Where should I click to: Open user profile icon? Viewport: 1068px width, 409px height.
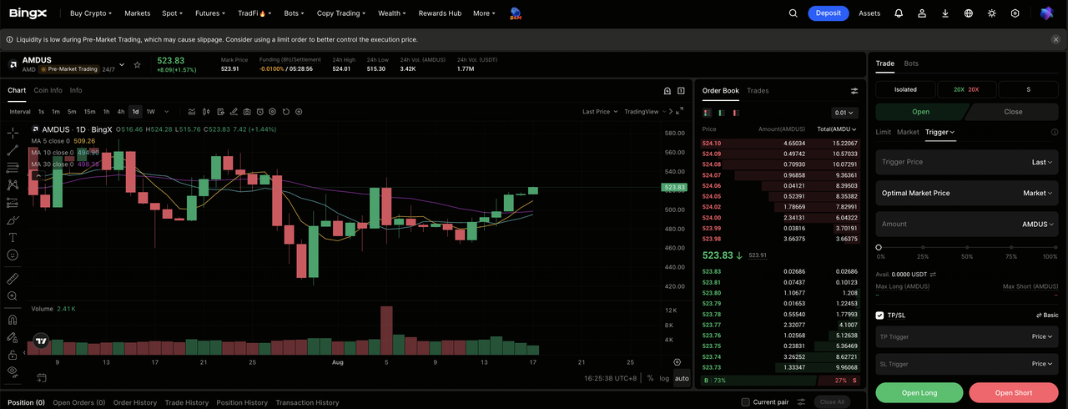point(922,13)
